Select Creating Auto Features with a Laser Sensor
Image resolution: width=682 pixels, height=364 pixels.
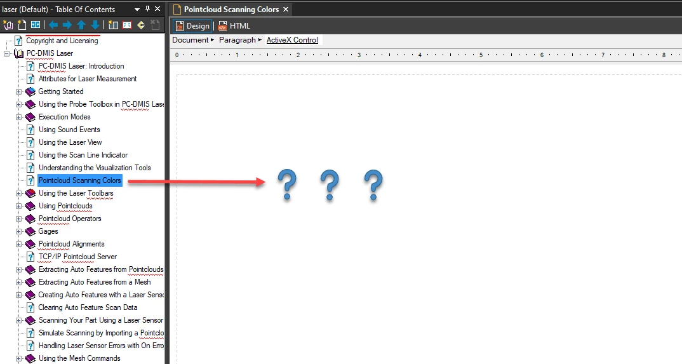pyautogui.click(x=101, y=295)
